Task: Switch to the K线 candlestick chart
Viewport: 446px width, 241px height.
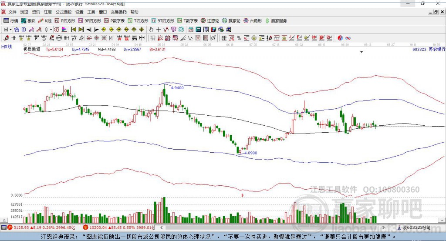Action: 45,21
